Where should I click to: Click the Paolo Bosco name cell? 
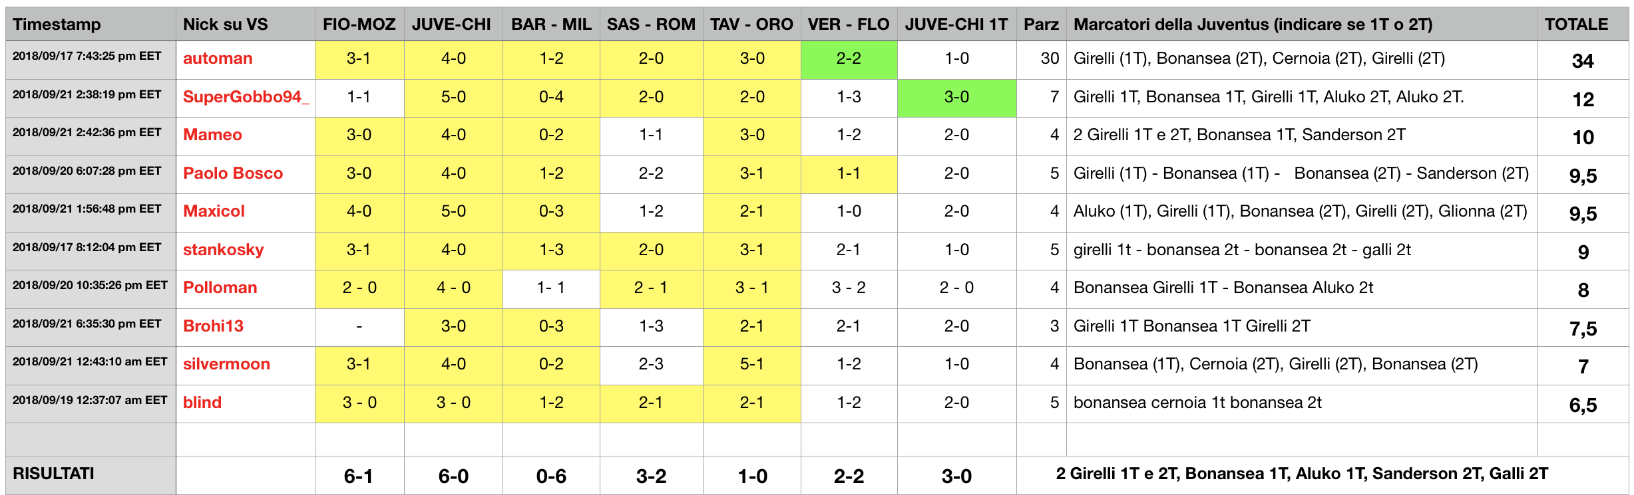point(245,174)
